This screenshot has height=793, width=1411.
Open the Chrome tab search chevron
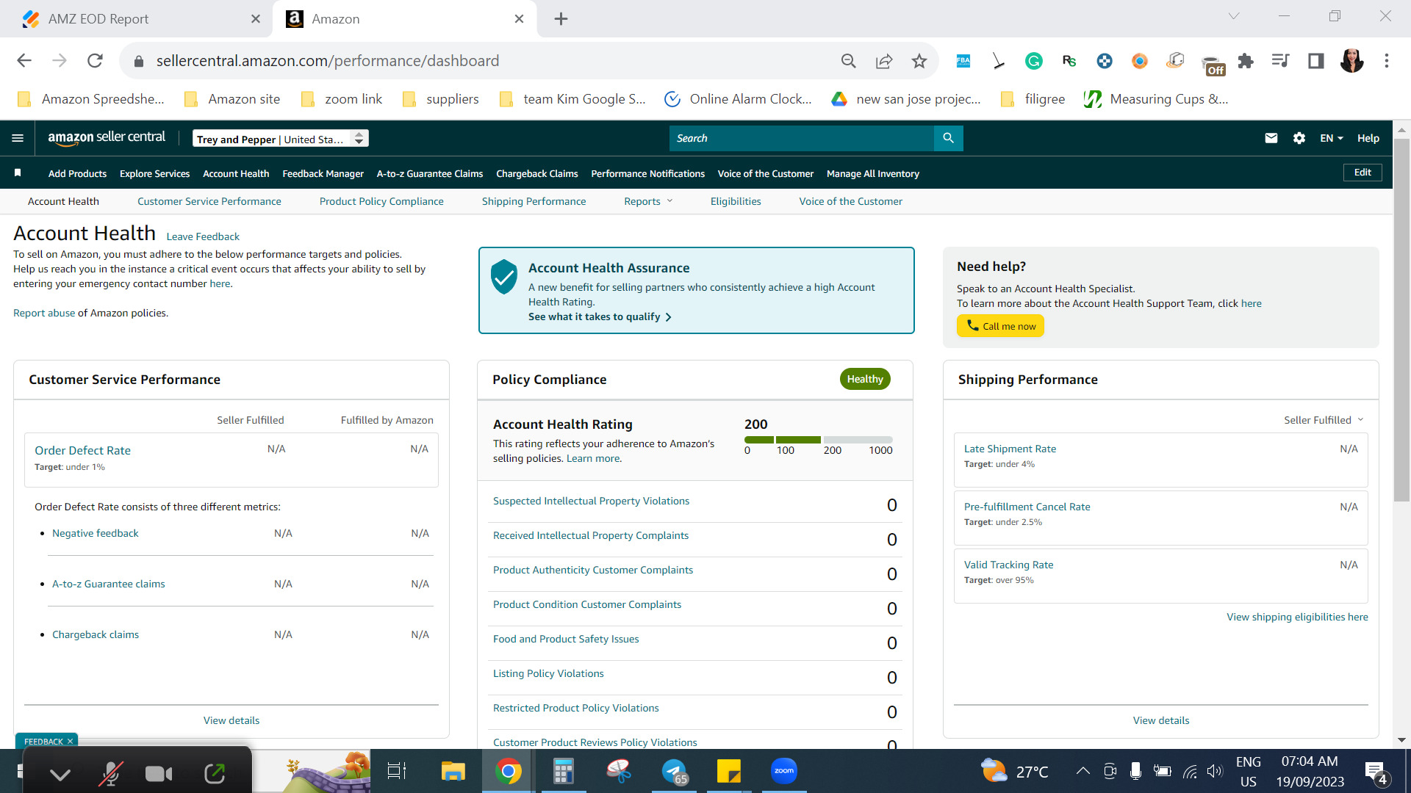[x=1234, y=16]
